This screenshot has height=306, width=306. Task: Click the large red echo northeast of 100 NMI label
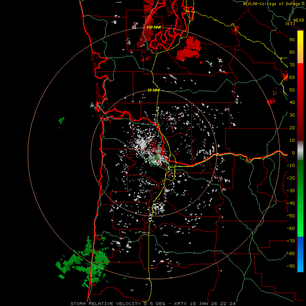[x=189, y=49]
